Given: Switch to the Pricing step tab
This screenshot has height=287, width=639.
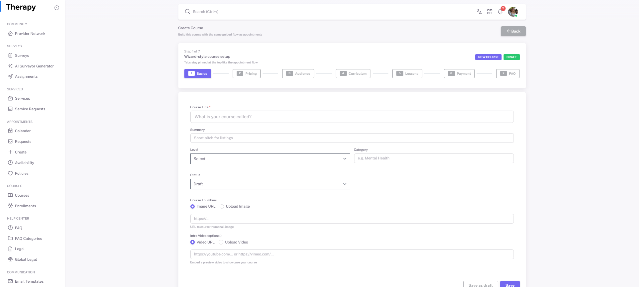Looking at the screenshot, I should [247, 74].
